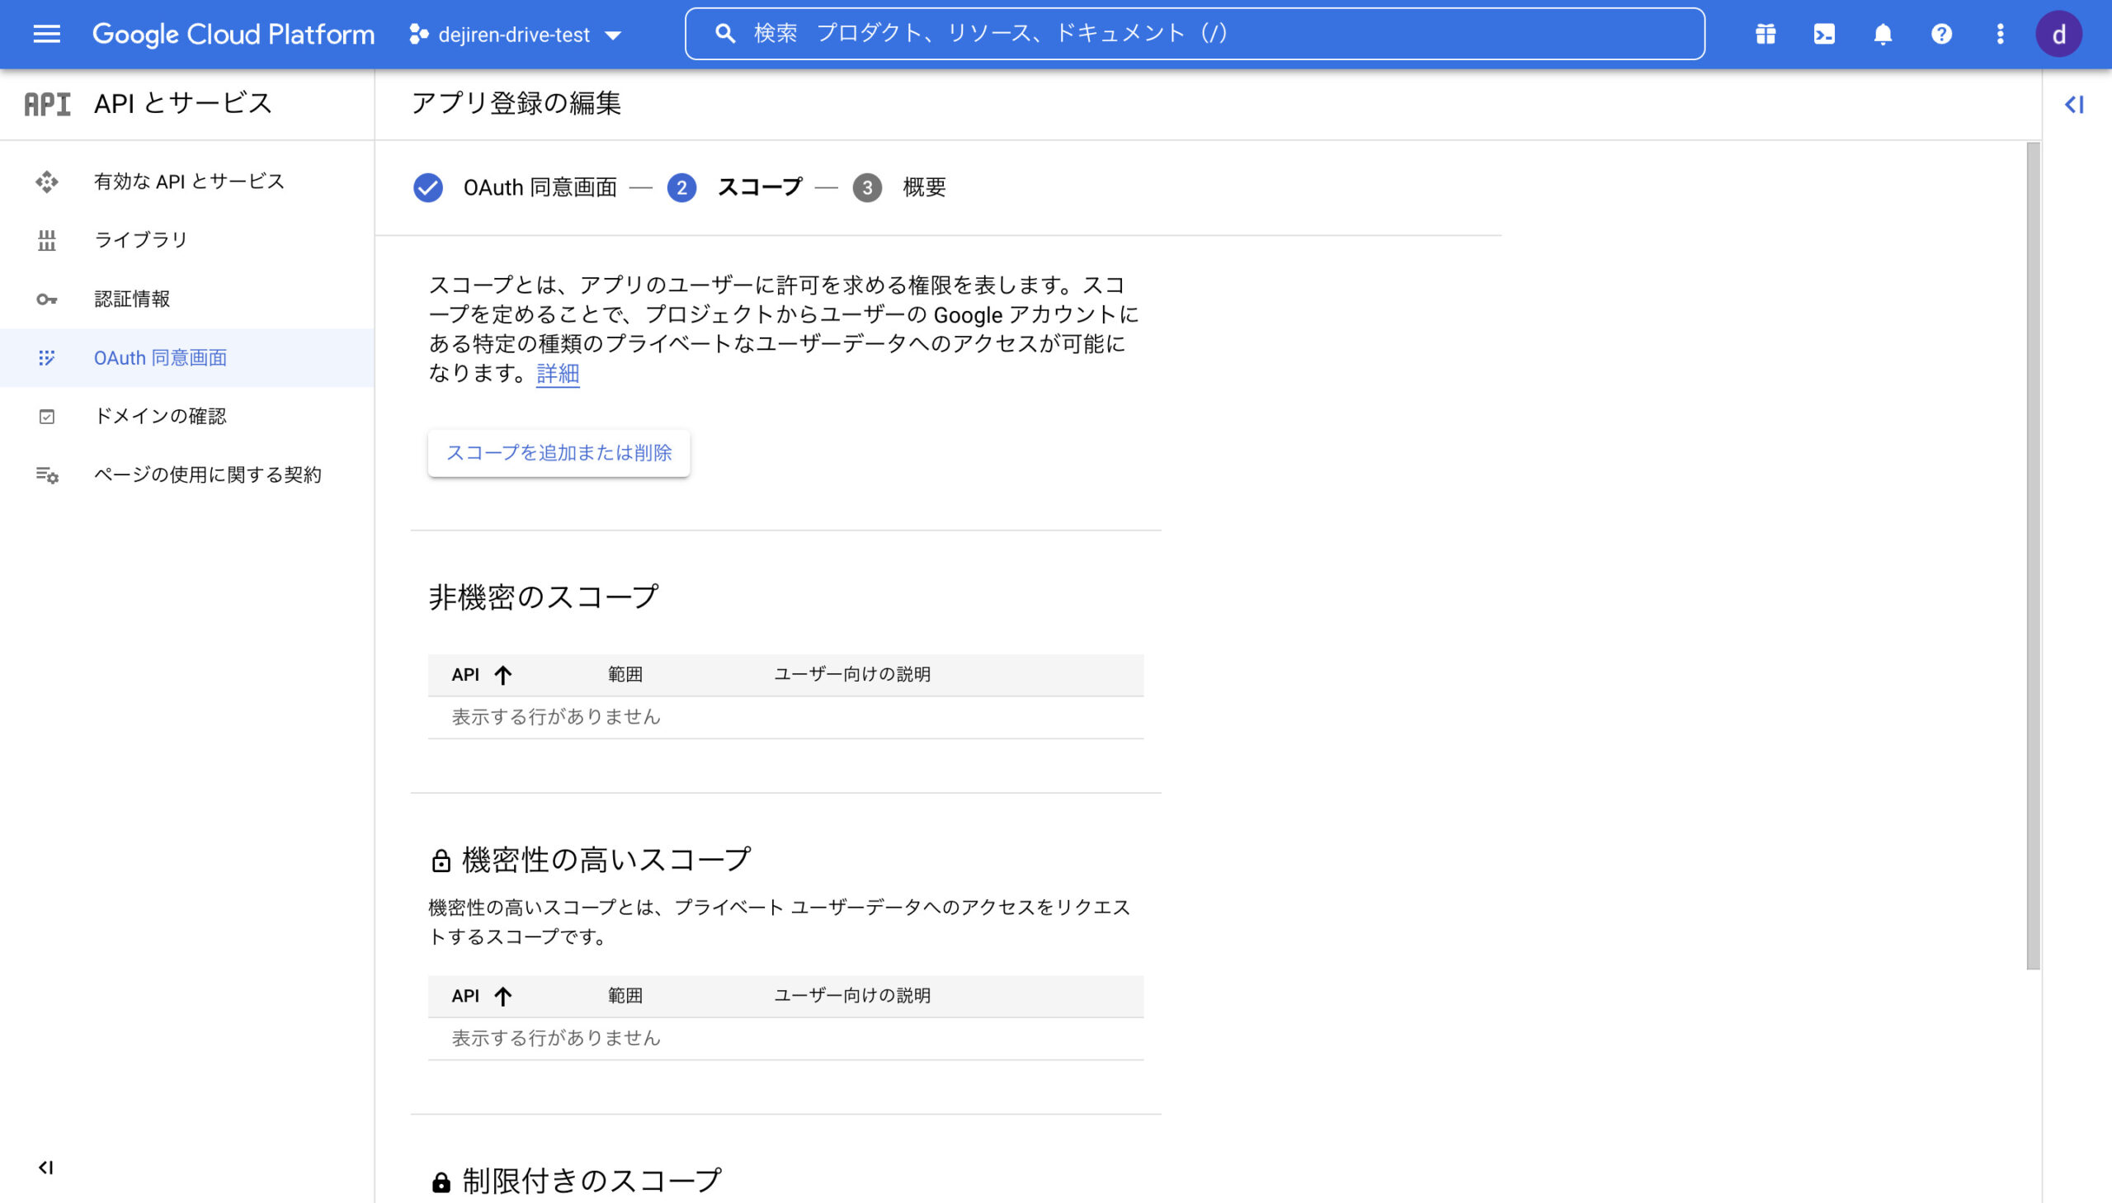This screenshot has width=2112, height=1203.
Task: Open 認証情報 in the sidebar
Action: 186,299
